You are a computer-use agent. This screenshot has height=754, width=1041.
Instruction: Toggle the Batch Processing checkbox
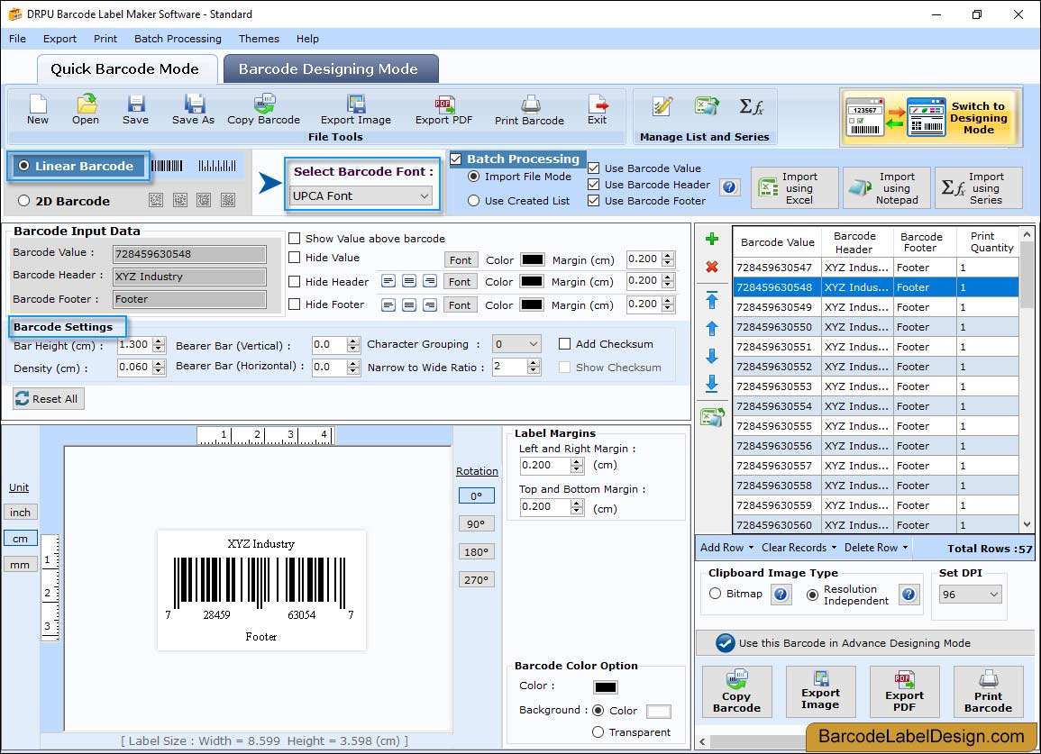pos(455,159)
